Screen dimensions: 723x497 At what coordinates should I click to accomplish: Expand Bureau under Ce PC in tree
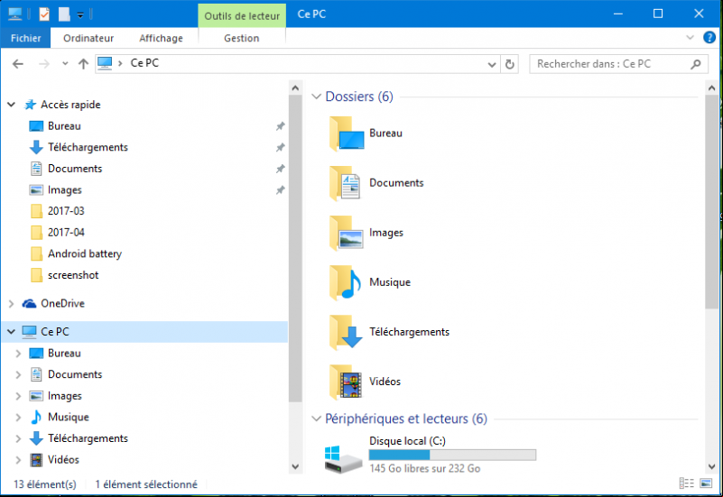click(x=18, y=354)
